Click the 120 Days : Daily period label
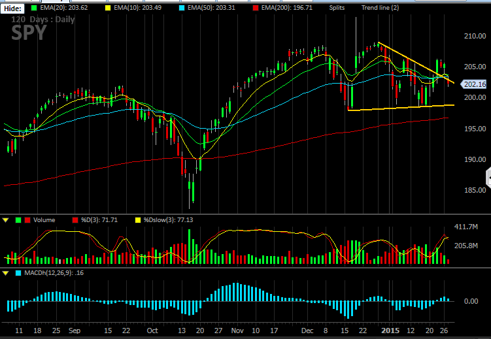491x339 pixels. point(43,20)
